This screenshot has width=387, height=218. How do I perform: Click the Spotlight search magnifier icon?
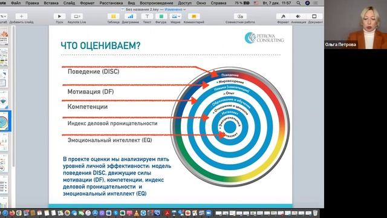(298, 3)
